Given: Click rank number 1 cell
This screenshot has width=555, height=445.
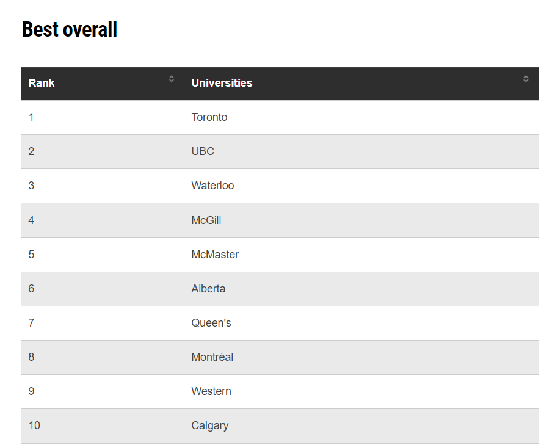Looking at the screenshot, I should pos(103,117).
